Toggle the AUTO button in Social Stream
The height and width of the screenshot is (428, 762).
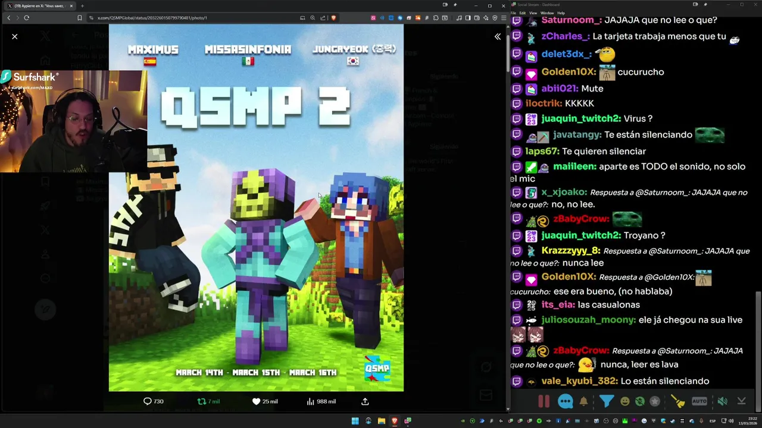pos(699,401)
